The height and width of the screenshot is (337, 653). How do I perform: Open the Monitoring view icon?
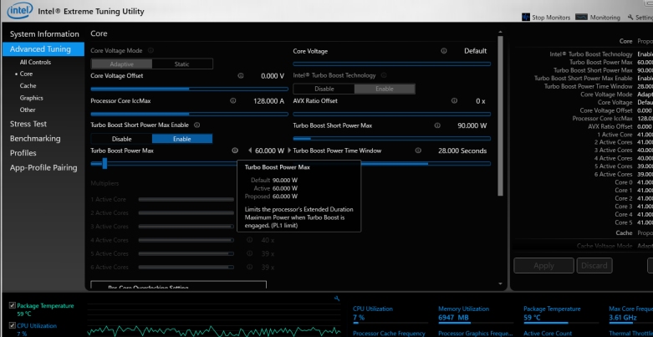pyautogui.click(x=581, y=17)
